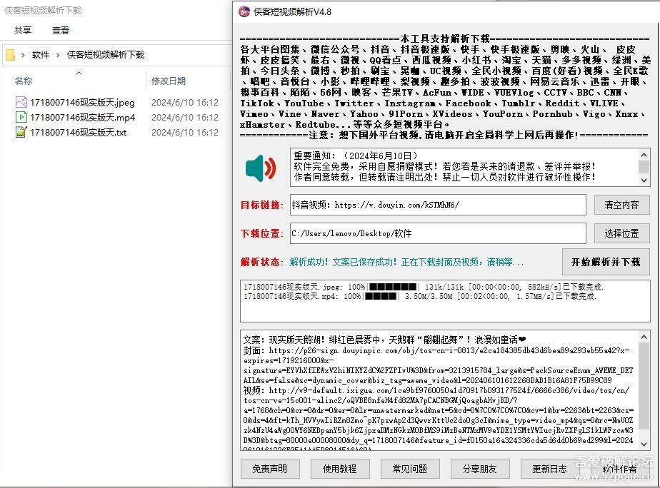This screenshot has height=488, width=660.
Task: Switch to the 查看 ribbon tab
Action: (x=61, y=30)
